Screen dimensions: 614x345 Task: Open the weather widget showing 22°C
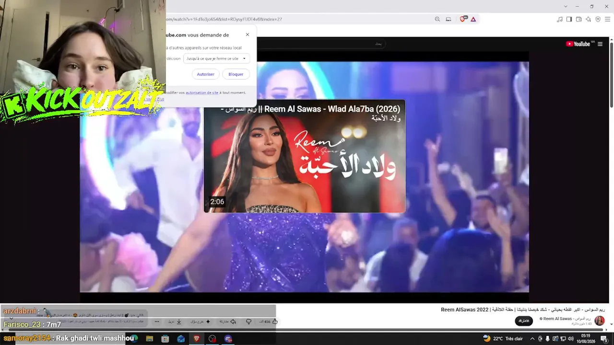pos(503,339)
